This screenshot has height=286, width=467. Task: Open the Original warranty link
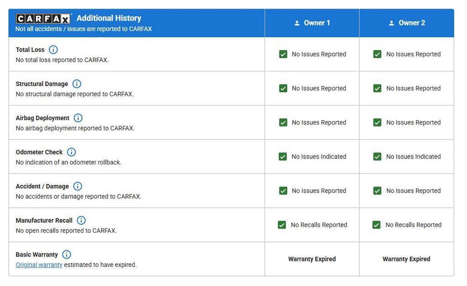point(39,265)
